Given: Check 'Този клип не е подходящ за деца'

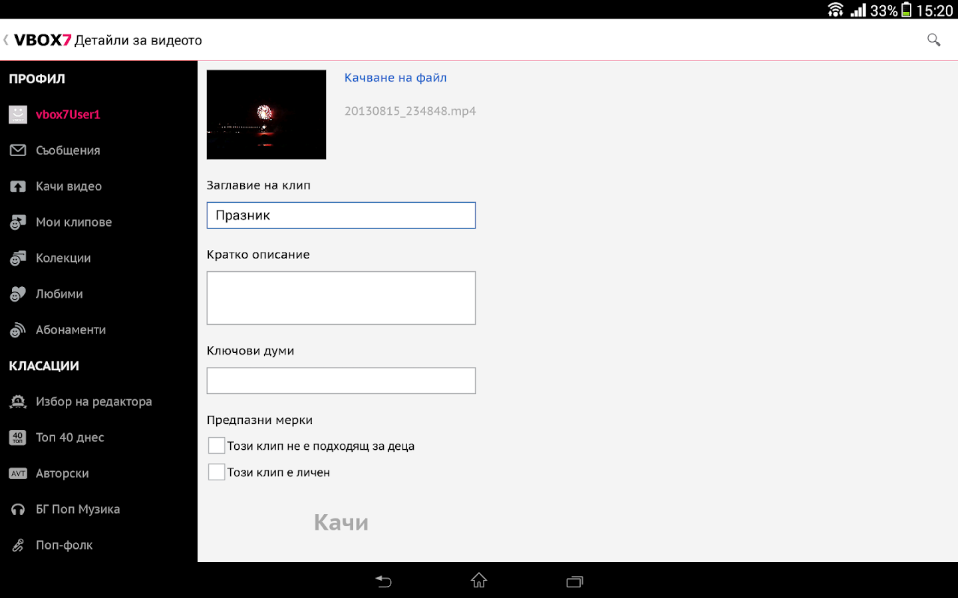Looking at the screenshot, I should [216, 445].
